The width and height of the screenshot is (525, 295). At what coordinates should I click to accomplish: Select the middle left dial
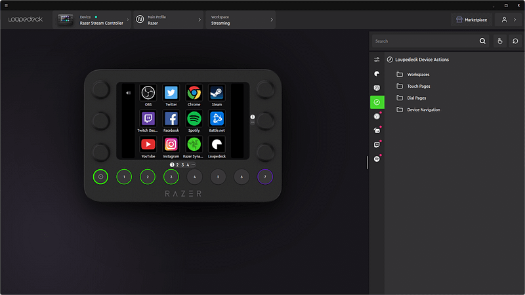pyautogui.click(x=100, y=121)
